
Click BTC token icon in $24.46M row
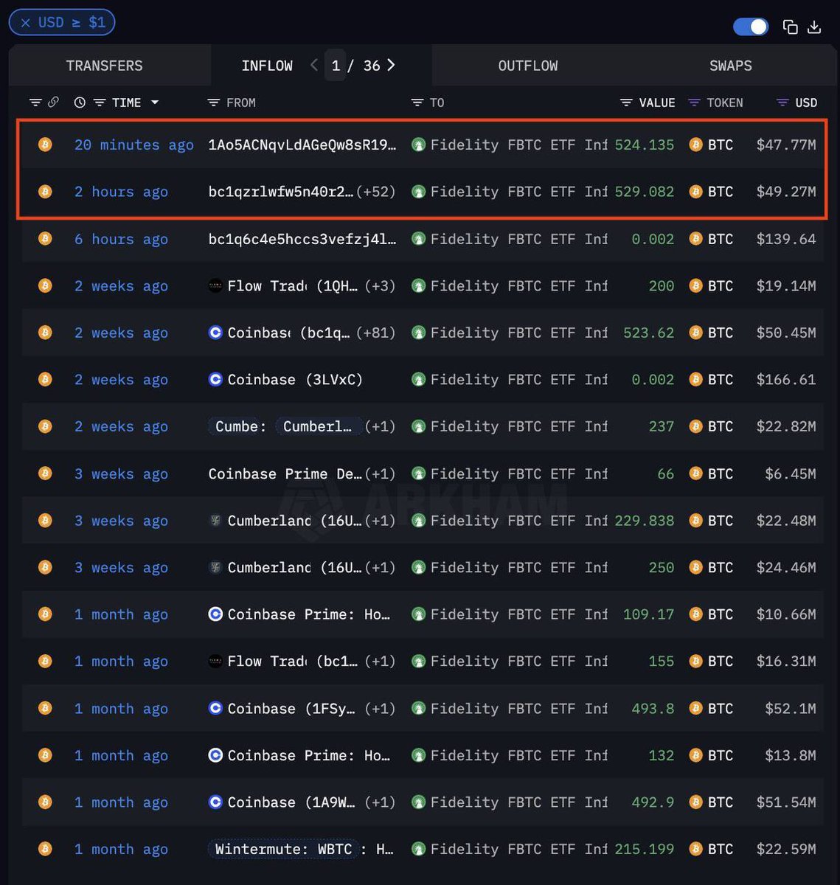695,568
